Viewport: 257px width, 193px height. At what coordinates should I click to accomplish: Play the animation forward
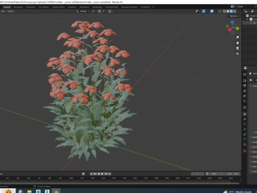(102, 174)
